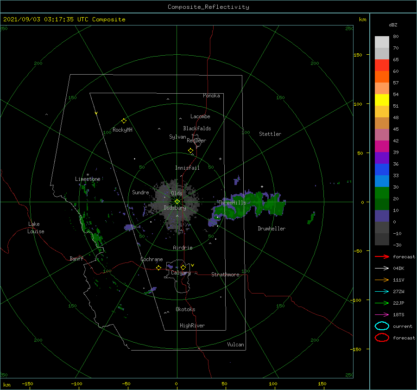417x390 pixels.
Task: Click the 2021/09/03 03:17:35 UTC timestamp
Action: (x=45, y=19)
